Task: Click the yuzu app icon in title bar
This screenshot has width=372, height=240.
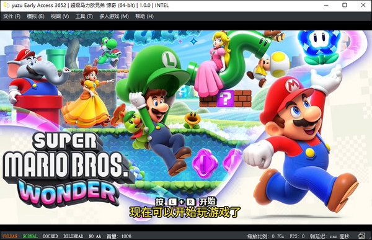Action: click(x=6, y=5)
